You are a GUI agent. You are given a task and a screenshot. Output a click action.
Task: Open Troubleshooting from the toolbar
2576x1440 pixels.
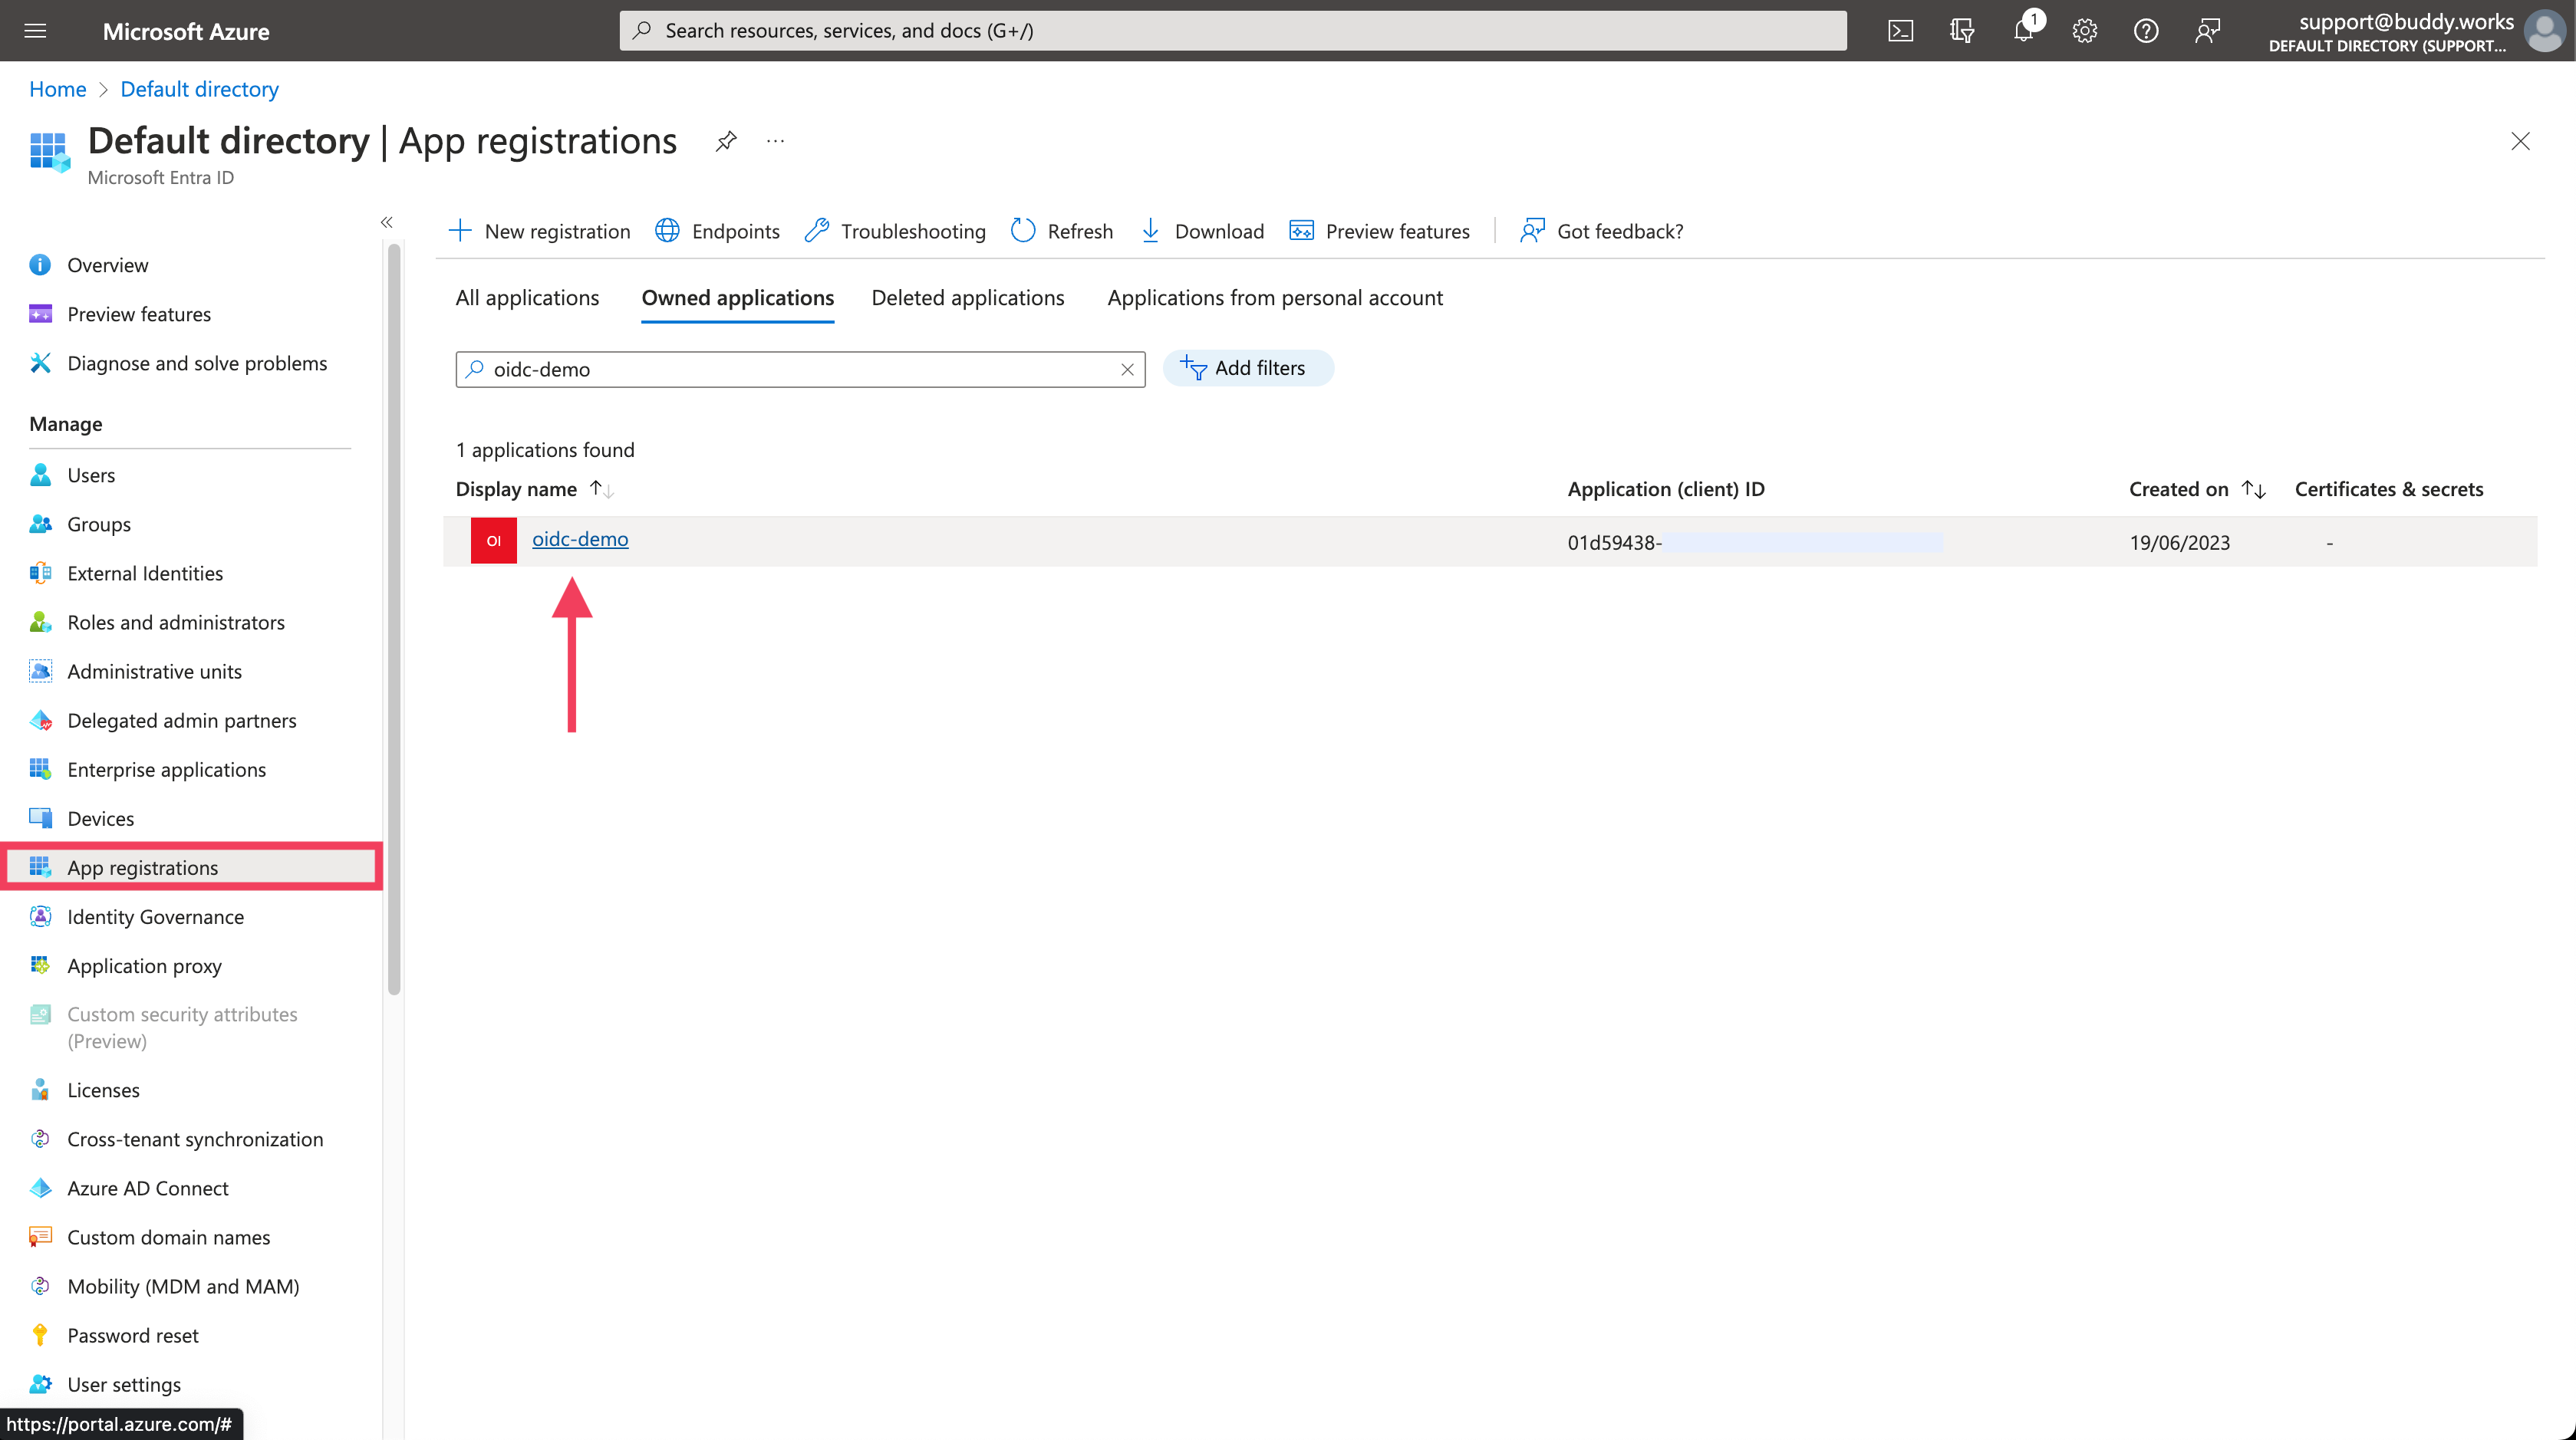[x=895, y=231]
